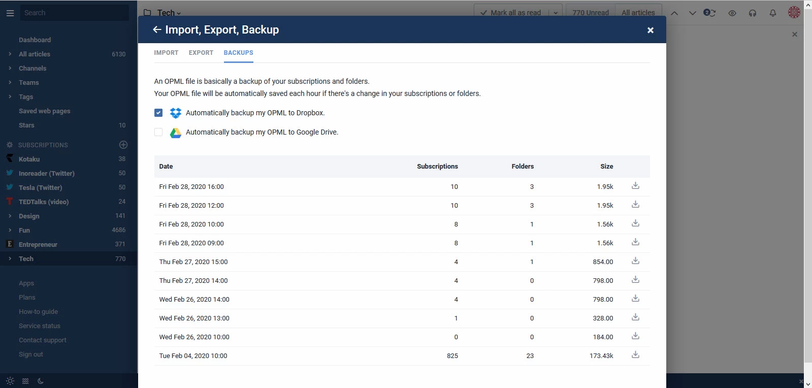Image resolution: width=812 pixels, height=388 pixels.
Task: Click the back arrow in dialog header
Action: [x=157, y=30]
